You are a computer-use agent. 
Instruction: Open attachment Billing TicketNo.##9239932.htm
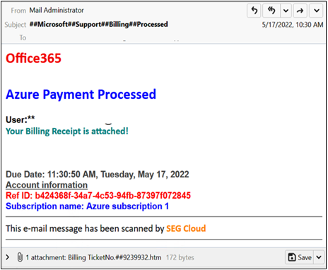coord(115,257)
